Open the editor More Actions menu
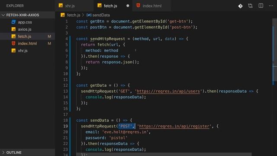This screenshot has height=156, width=277. pos(271,6)
